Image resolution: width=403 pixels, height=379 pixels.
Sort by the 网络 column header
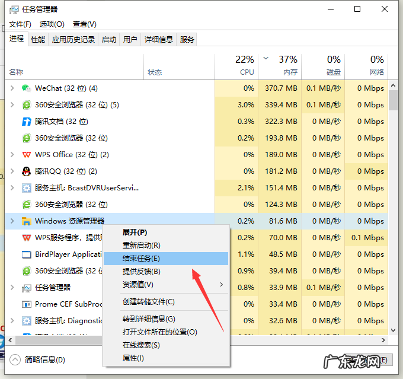point(366,66)
